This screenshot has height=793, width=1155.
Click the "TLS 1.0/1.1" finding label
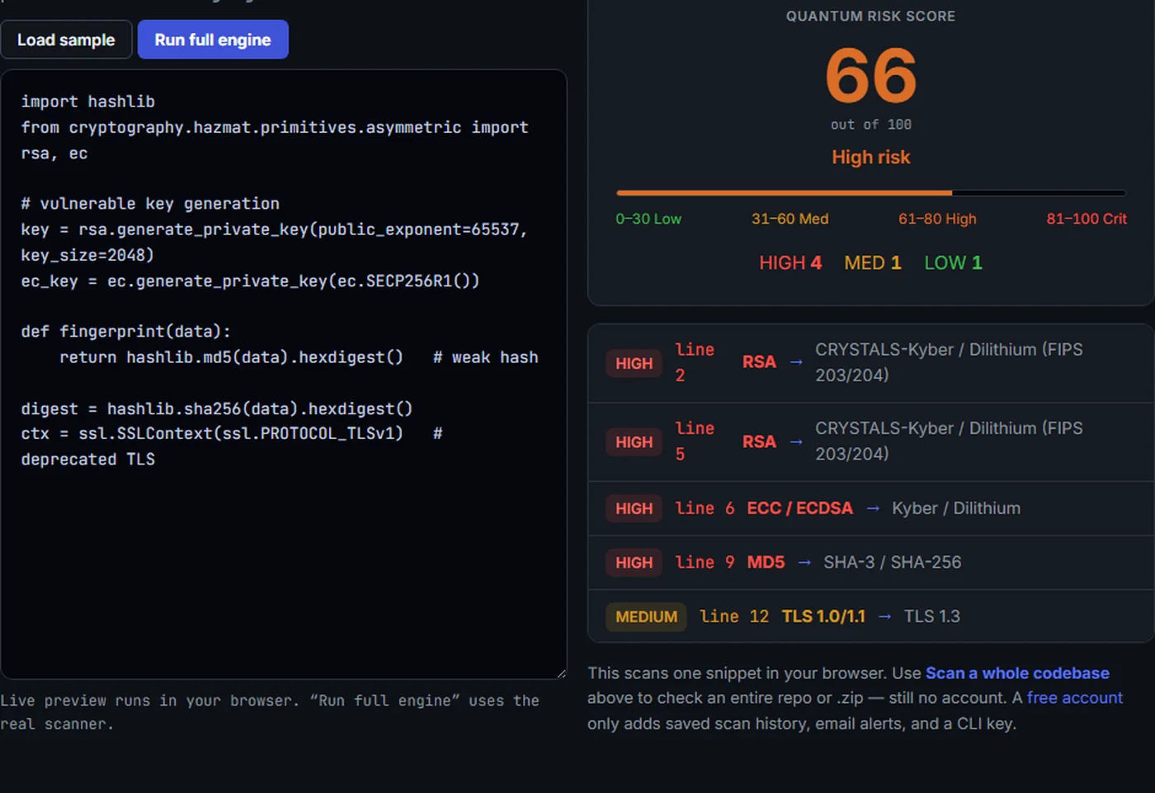[x=823, y=616]
